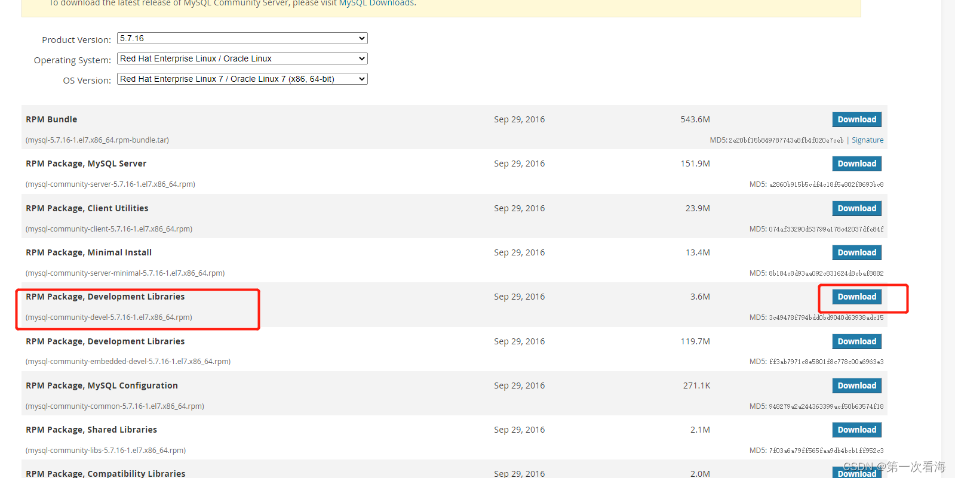The height and width of the screenshot is (478, 955).
Task: Select filename mysql-community-server-minimal-5.7.16-1.el7.x86_64.rpm
Action: pos(125,273)
